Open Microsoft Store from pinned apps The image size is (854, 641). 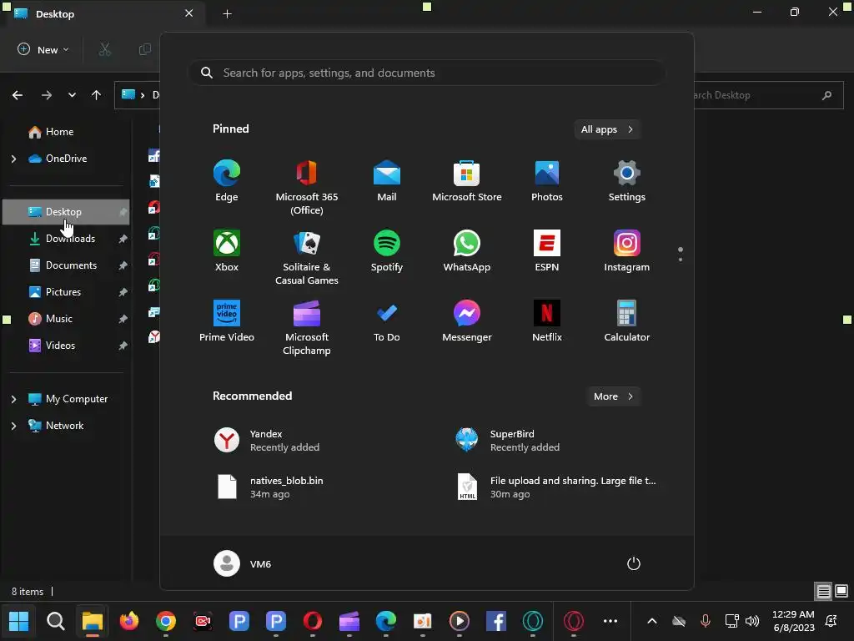click(x=467, y=181)
